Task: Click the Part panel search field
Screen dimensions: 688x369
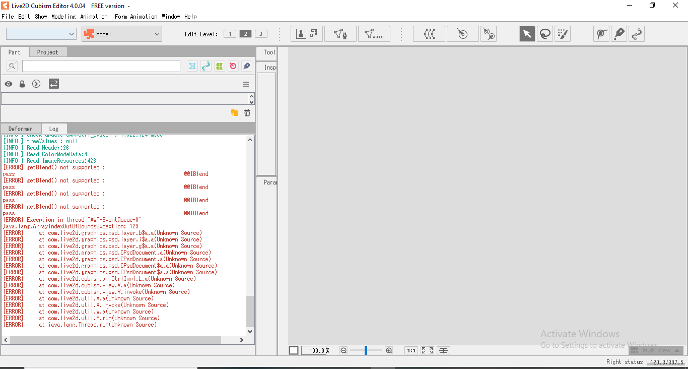Action: 101,66
